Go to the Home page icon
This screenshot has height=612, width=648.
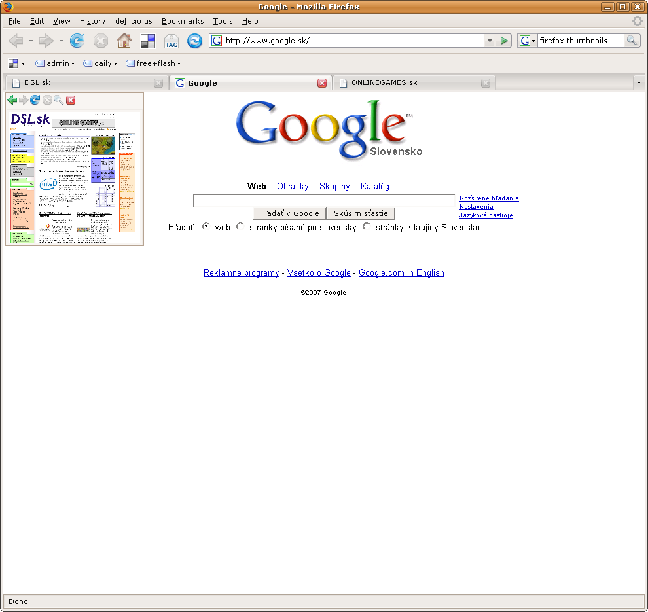tap(124, 41)
